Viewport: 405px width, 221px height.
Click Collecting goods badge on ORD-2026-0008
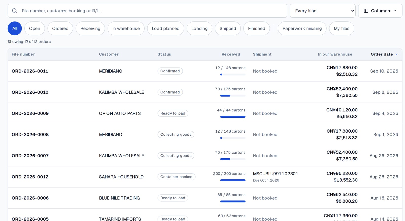pos(176,135)
